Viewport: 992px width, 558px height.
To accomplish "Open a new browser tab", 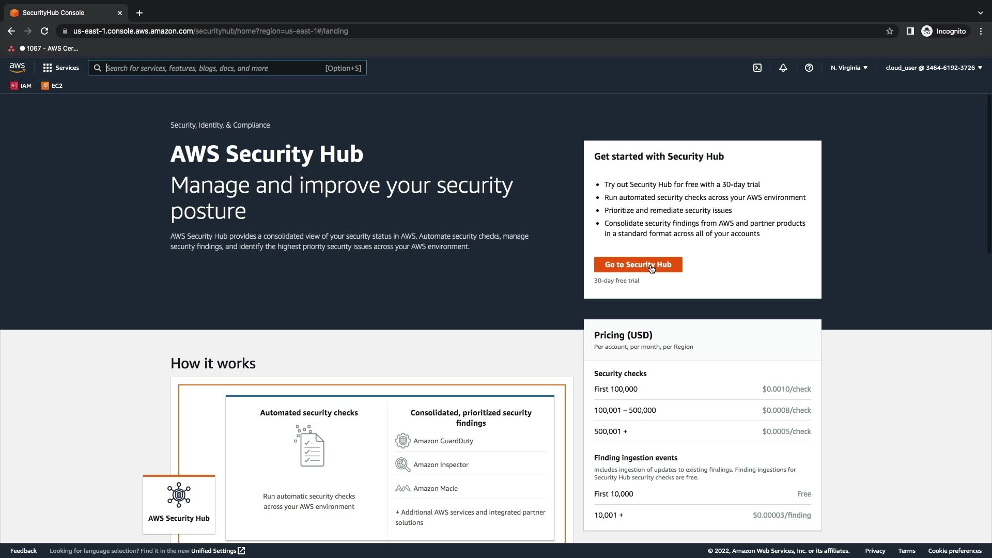I will 139,13.
